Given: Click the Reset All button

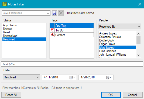Looking at the screenshot, I should 11,95.
